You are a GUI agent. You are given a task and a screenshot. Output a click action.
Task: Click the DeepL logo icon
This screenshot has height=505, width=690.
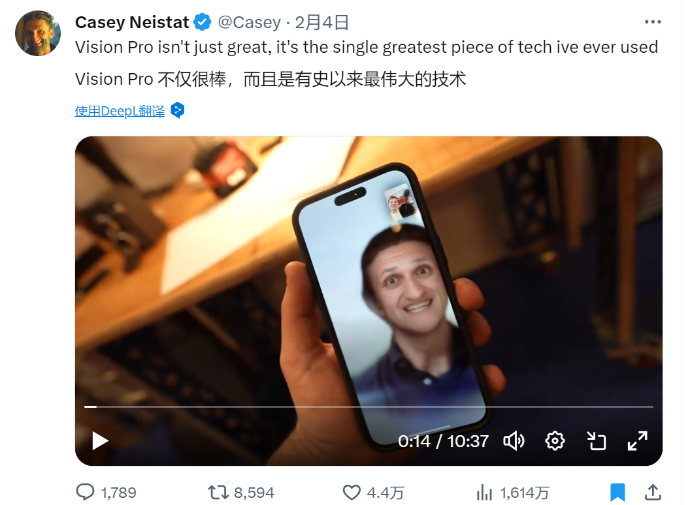(x=177, y=110)
